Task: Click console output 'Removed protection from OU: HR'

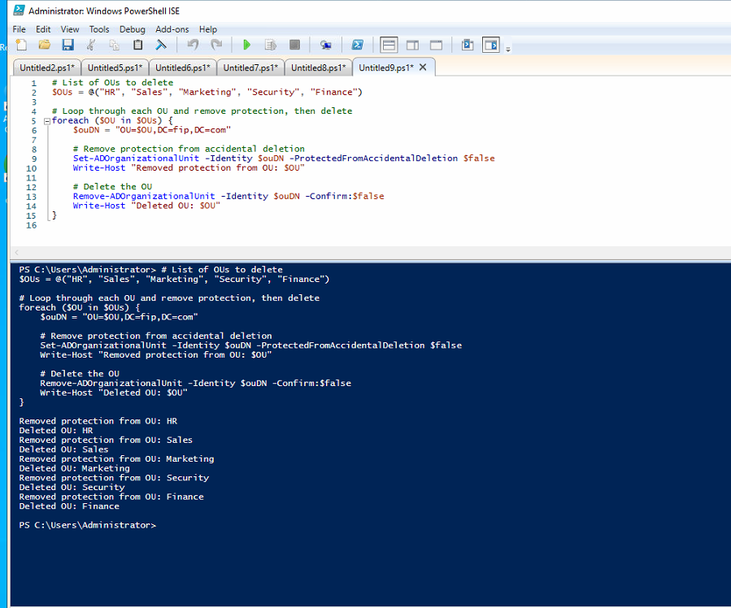Action: [98, 421]
